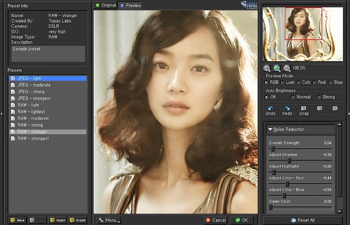The image size is (350, 225).
Task: Click the Cancel button
Action: 216,220
